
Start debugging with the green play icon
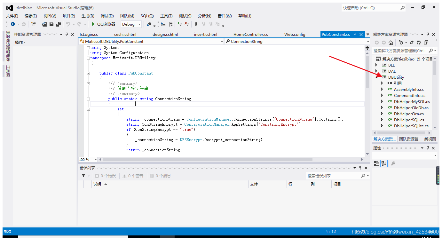pos(93,24)
